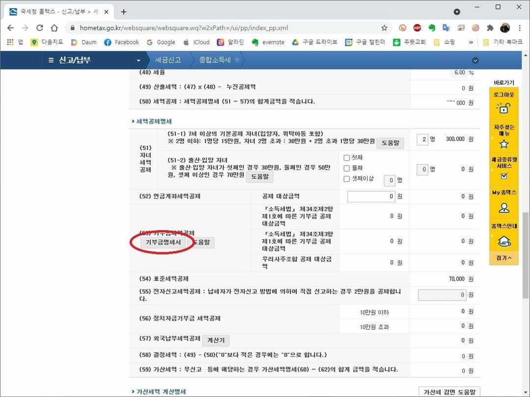530x397 pixels.
Task: Open 자주찾는 메뉴 star icon
Action: point(503,144)
